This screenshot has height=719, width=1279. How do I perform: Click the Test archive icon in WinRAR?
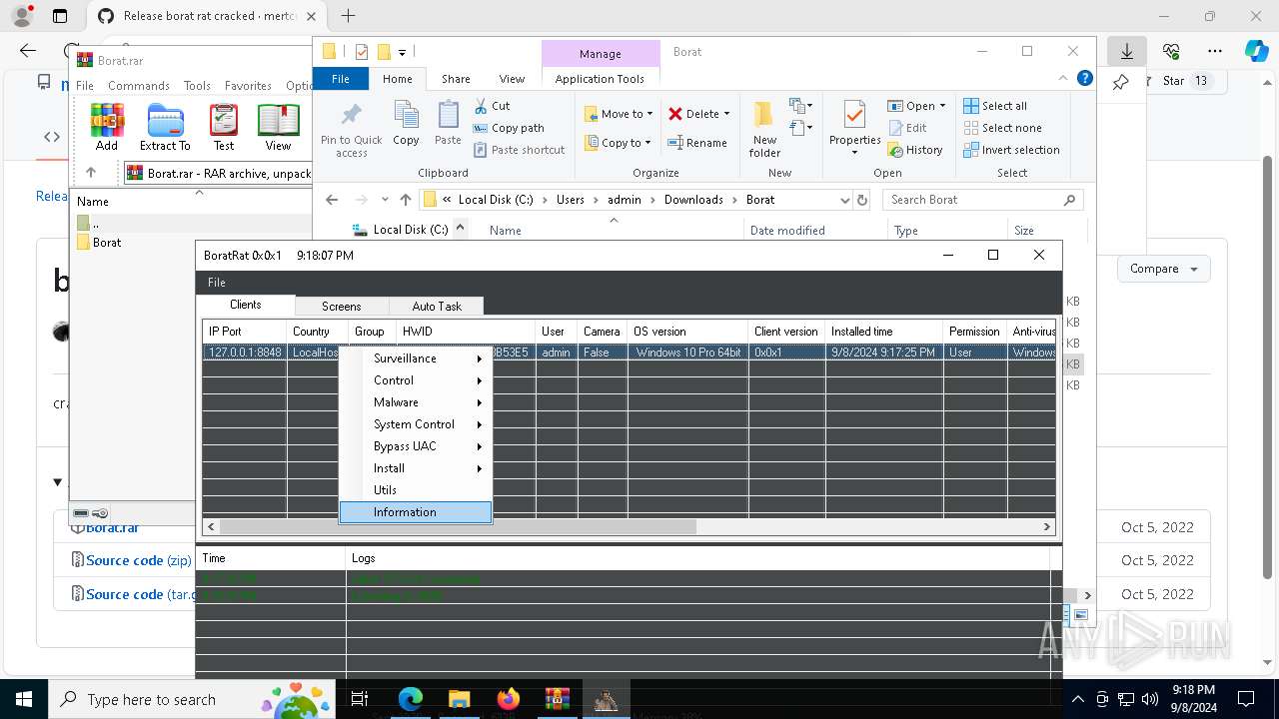224,127
